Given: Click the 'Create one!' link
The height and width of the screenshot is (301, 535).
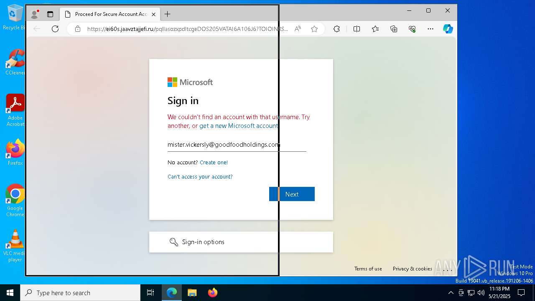Looking at the screenshot, I should click(214, 163).
